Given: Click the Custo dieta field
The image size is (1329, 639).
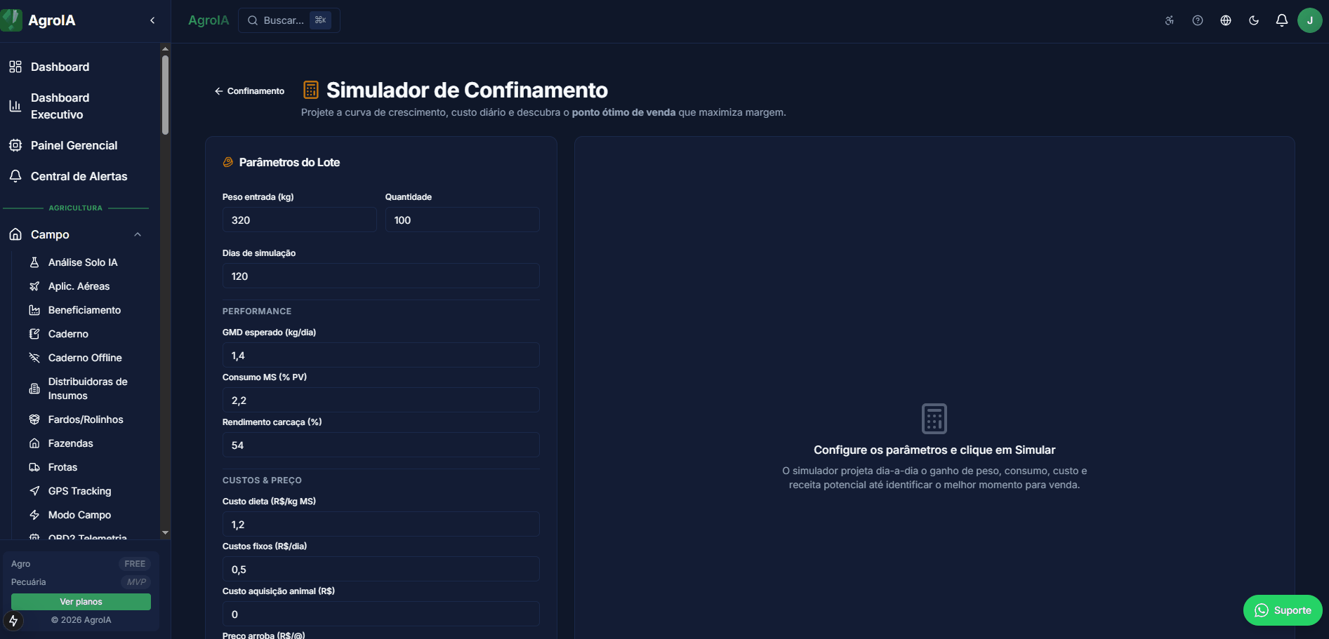Looking at the screenshot, I should click(381, 524).
